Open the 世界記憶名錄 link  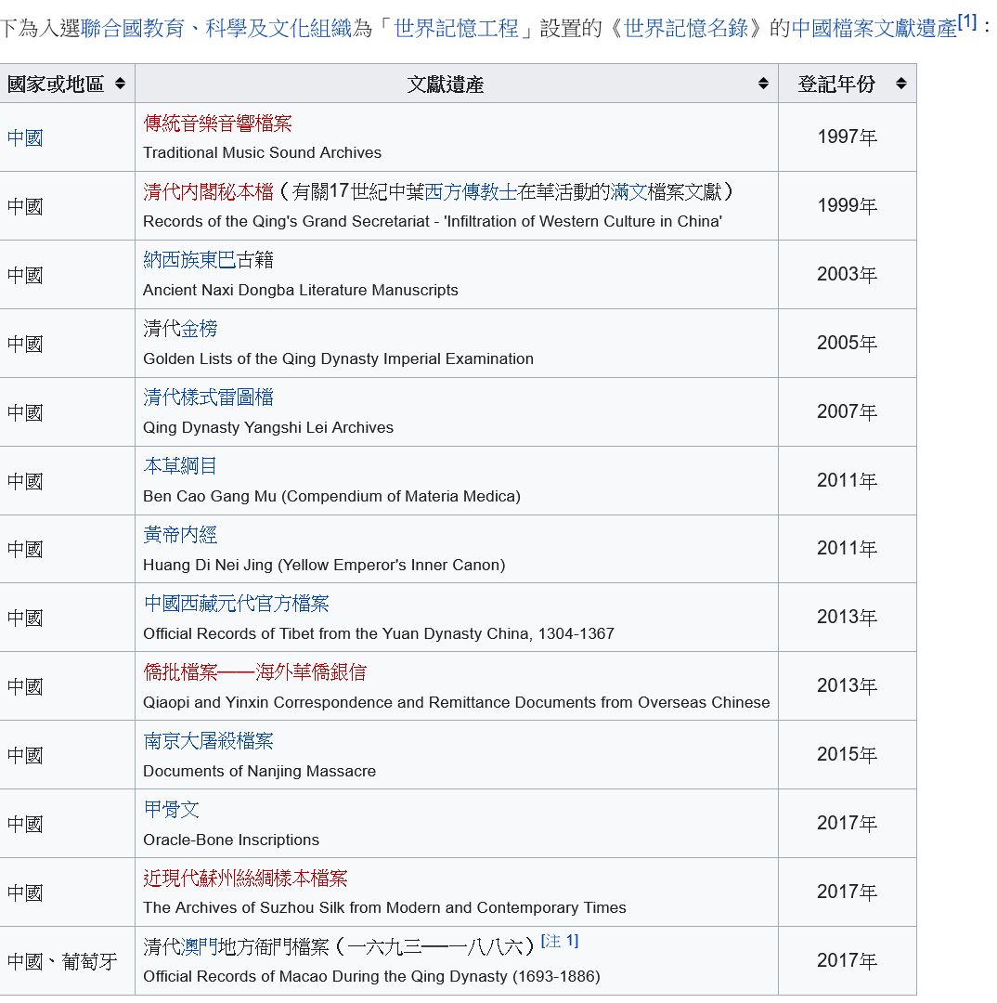coord(685,28)
